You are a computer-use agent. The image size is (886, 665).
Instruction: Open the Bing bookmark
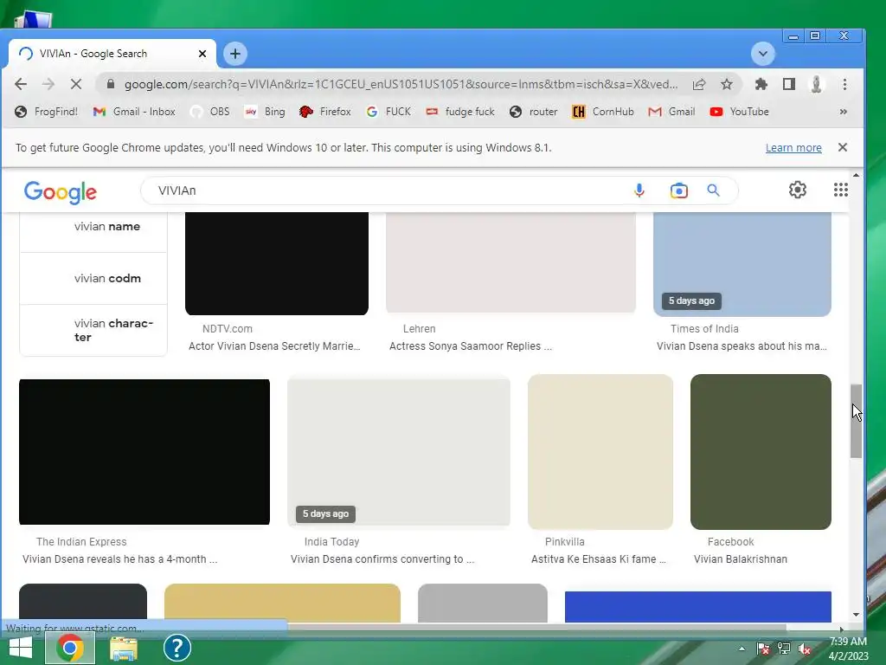pos(265,112)
